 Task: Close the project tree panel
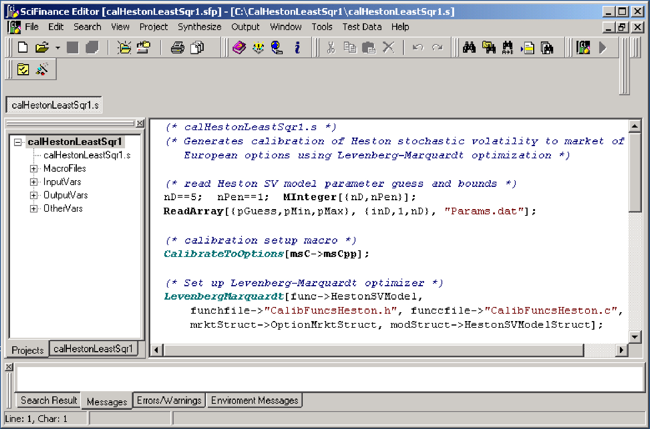[140, 123]
